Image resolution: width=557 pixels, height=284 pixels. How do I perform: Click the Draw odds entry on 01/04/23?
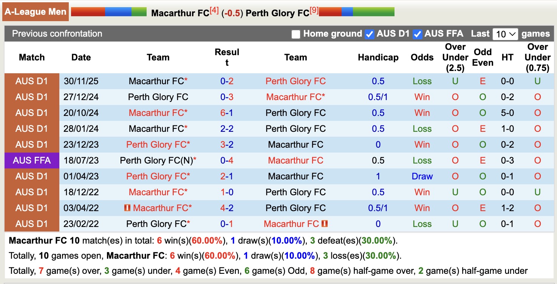point(422,176)
